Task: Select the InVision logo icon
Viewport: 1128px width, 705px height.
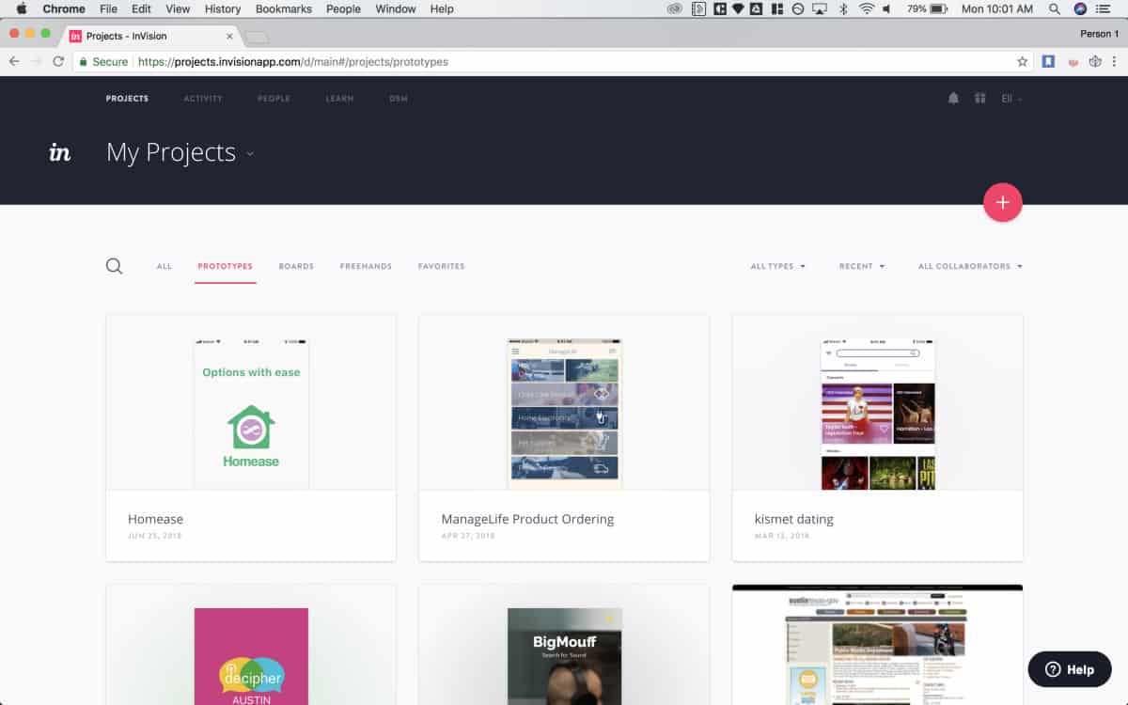Action: [59, 152]
